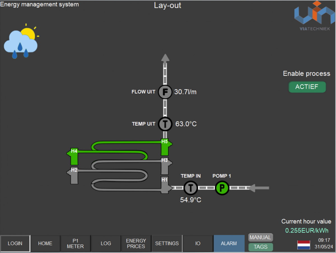336x253 pixels.
Task: Click the Energy management system title
Action: click(39, 4)
